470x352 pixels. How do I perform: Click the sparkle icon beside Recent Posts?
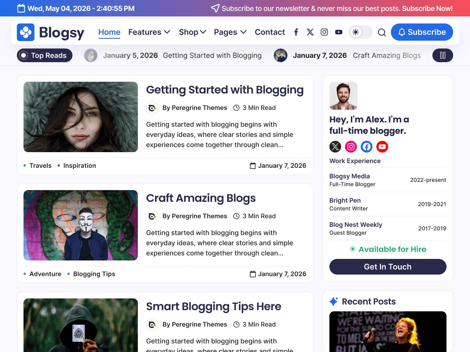[334, 302]
